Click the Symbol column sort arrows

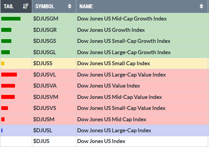(x=70, y=6)
